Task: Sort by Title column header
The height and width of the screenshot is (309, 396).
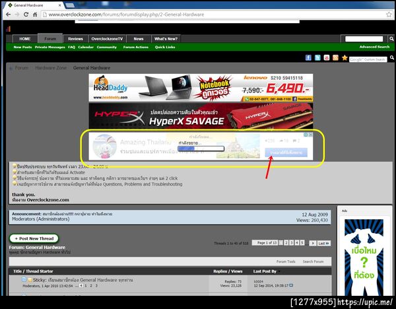Action: pos(17,271)
